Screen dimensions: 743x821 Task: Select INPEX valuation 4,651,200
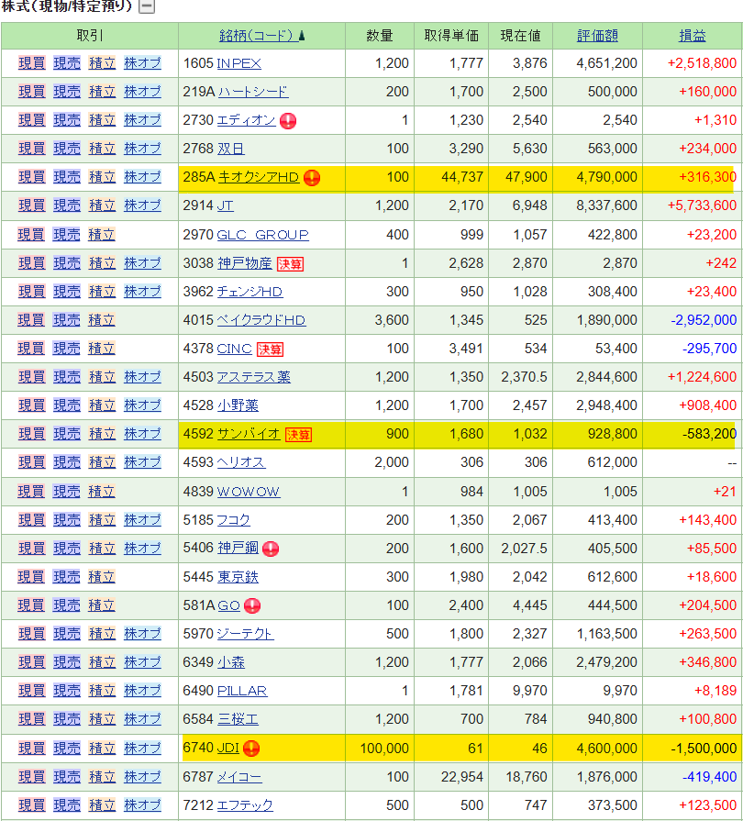[x=607, y=63]
